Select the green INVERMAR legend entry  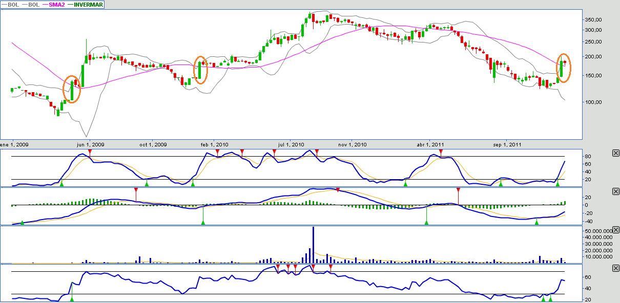[x=88, y=5]
